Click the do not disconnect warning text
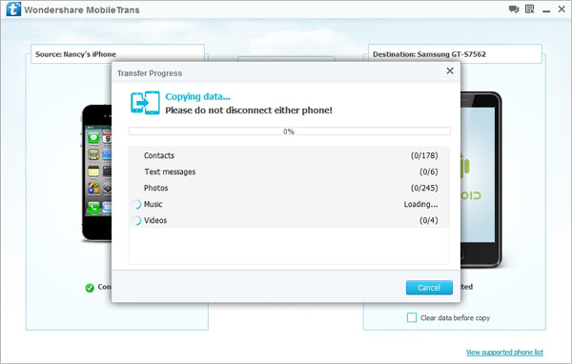572x364 pixels. [249, 111]
